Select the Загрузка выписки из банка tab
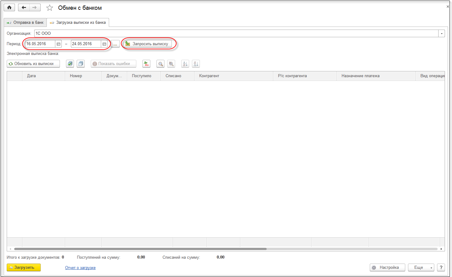 point(78,23)
